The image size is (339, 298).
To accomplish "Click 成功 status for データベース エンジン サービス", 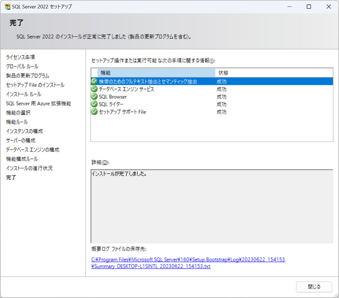I will (222, 89).
